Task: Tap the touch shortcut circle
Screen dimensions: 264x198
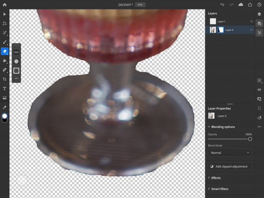Action: [x=22, y=180]
